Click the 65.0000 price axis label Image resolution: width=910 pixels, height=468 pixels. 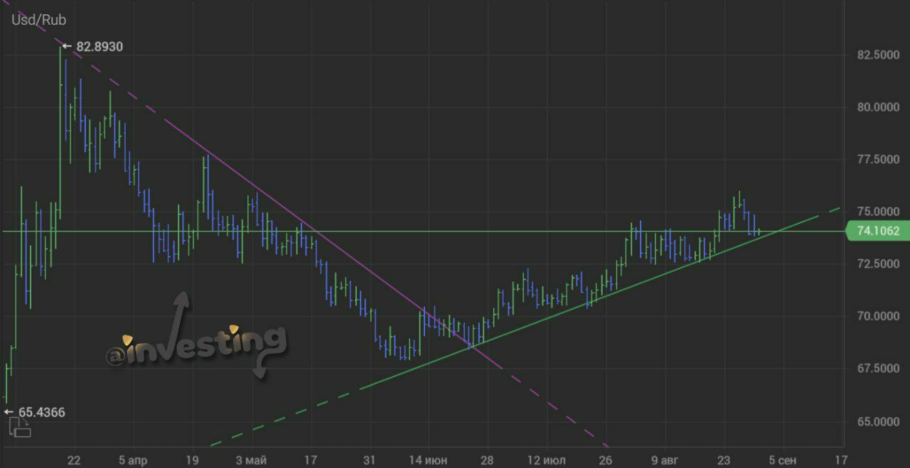click(879, 421)
